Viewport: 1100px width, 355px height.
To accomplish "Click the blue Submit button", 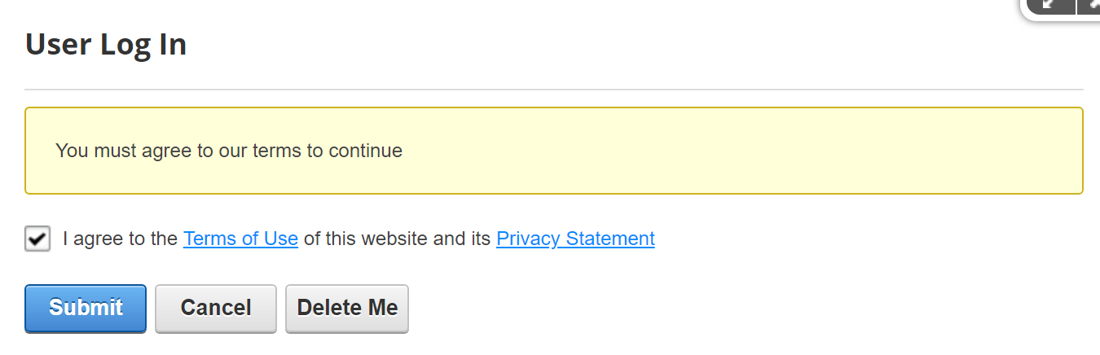I will 86,308.
